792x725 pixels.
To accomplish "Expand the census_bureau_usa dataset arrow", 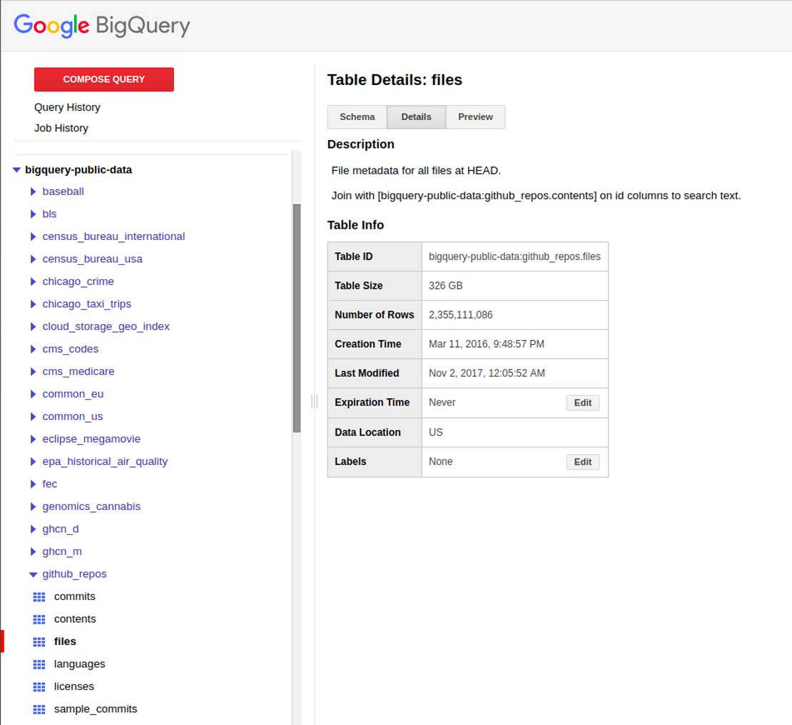I will tap(34, 259).
